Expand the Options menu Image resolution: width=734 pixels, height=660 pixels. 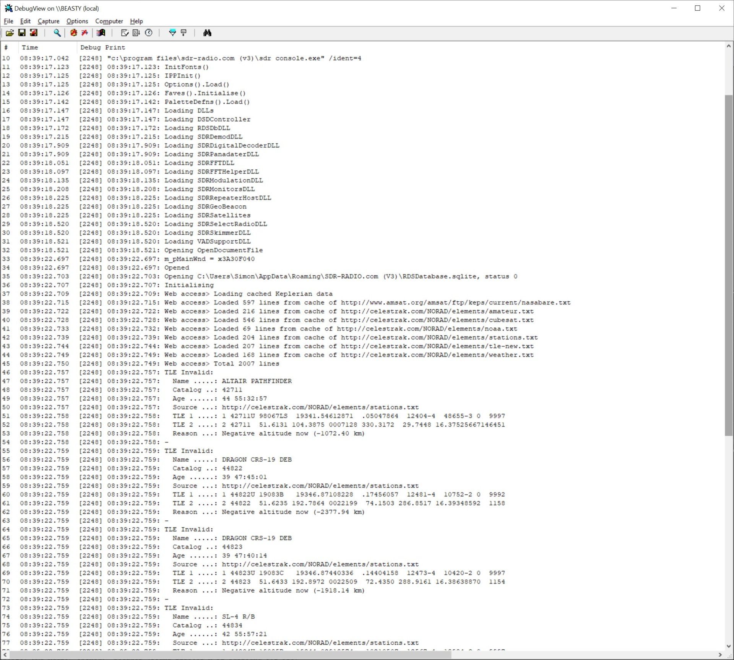(x=77, y=21)
